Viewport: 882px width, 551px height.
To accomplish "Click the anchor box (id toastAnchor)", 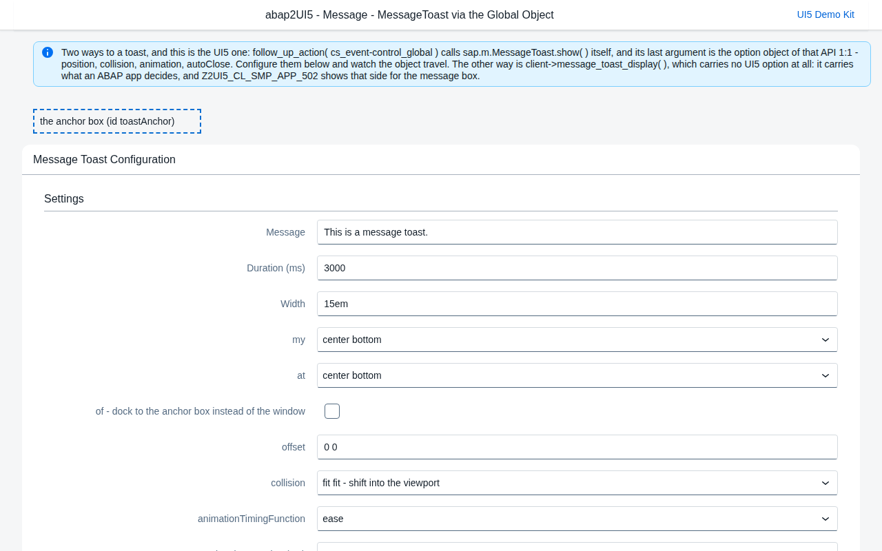I will [117, 121].
